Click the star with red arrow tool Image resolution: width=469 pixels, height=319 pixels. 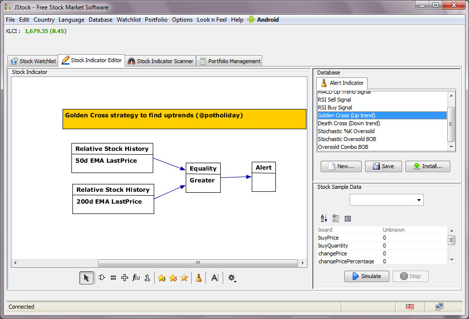[173, 278]
